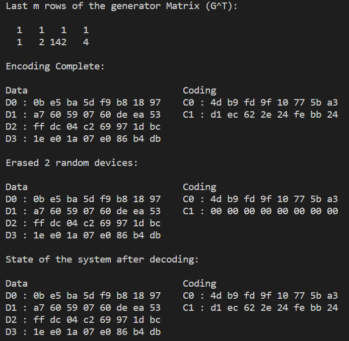The image size is (349, 341).
Task: Click the 'Data' label in the after-decoding section
Action: tap(17, 284)
